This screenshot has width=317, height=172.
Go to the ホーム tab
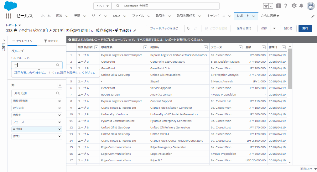[x=46, y=16]
